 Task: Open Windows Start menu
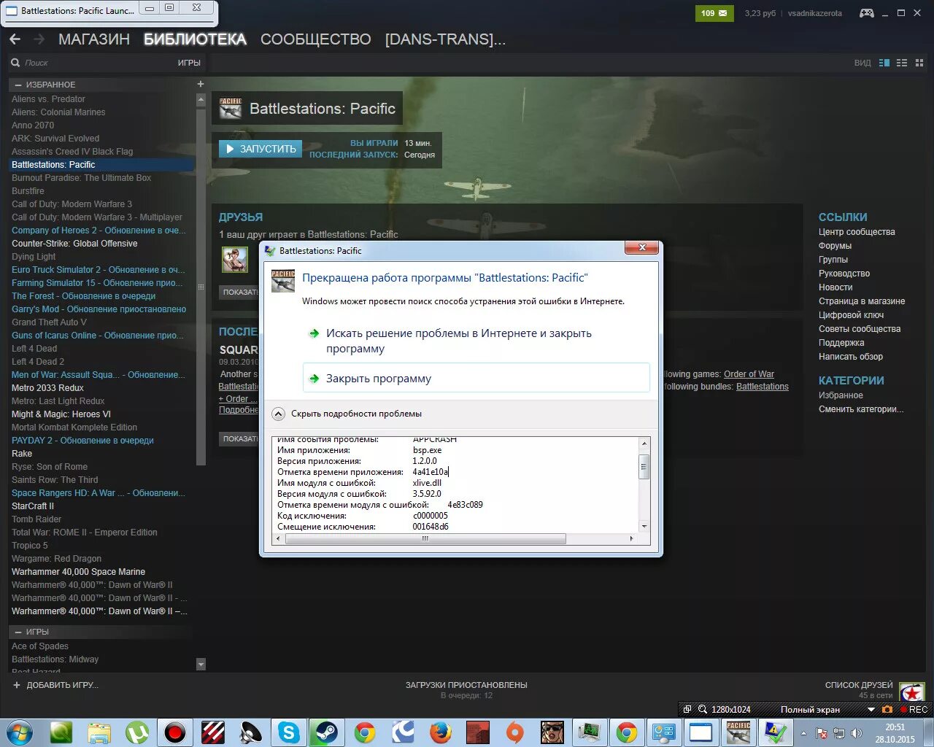click(x=20, y=732)
